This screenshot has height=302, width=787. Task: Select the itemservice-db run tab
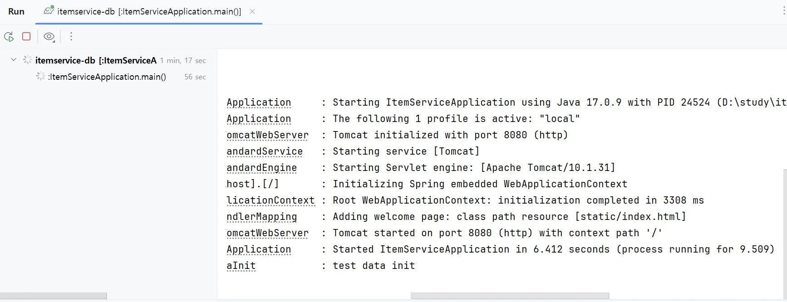point(149,12)
